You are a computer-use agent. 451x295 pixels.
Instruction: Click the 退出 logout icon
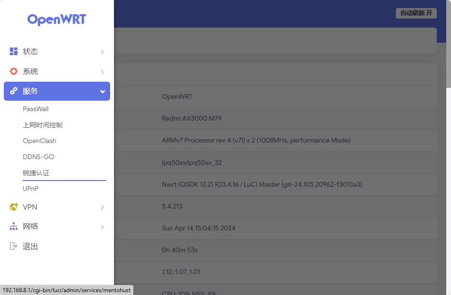(14, 246)
